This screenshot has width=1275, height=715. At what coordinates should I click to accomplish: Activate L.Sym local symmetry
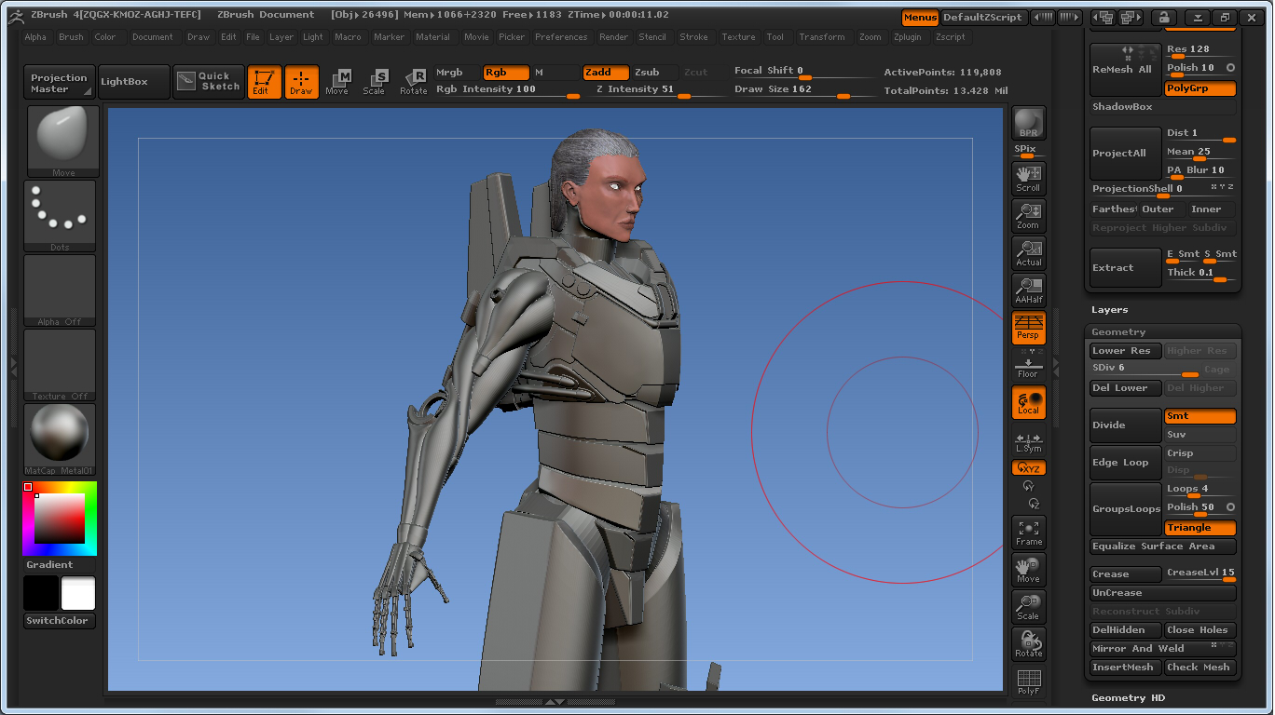(1029, 442)
